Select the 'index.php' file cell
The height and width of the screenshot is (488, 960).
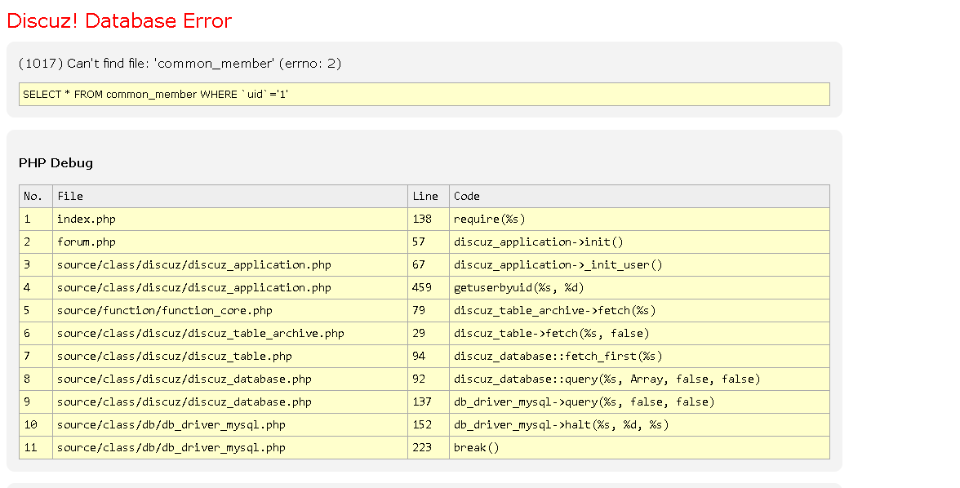230,220
